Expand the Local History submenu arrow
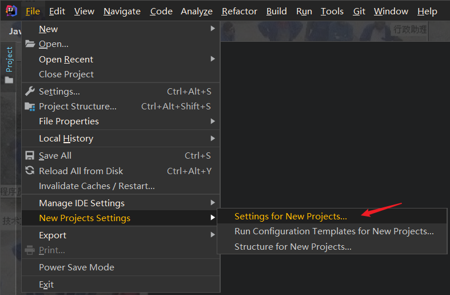 point(213,138)
